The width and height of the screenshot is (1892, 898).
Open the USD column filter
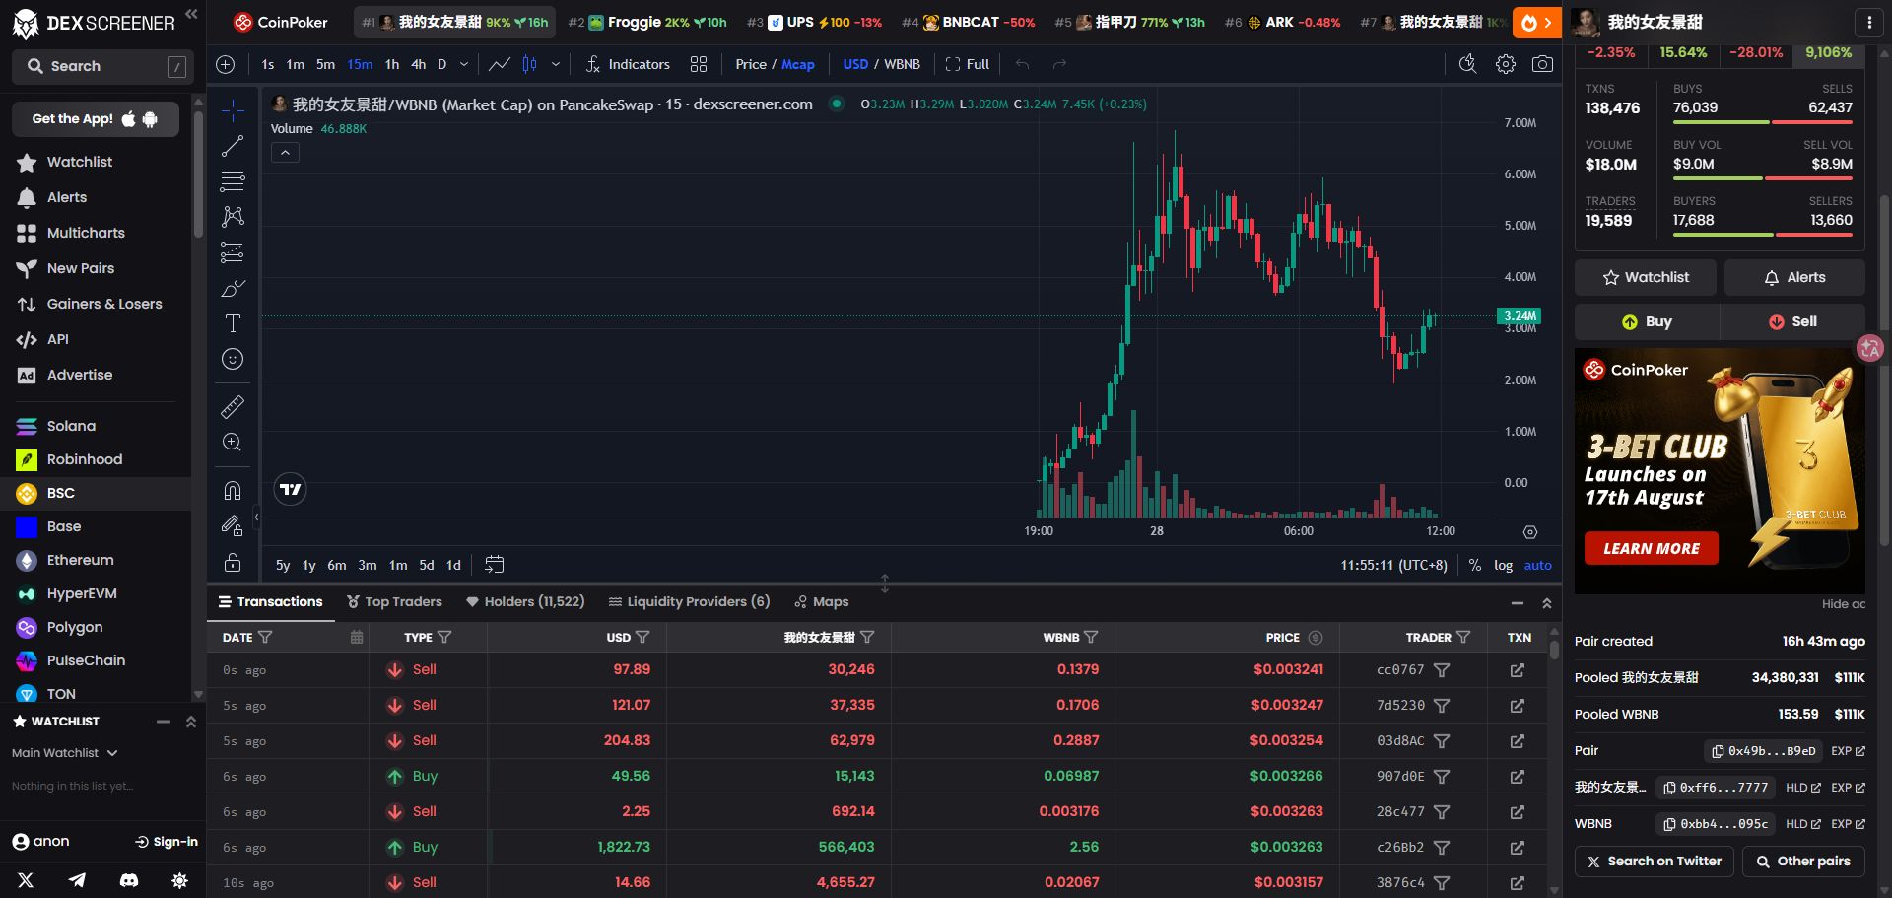pos(642,638)
